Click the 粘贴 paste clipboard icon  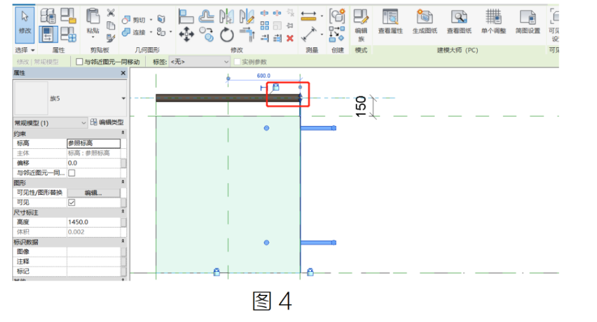point(93,17)
